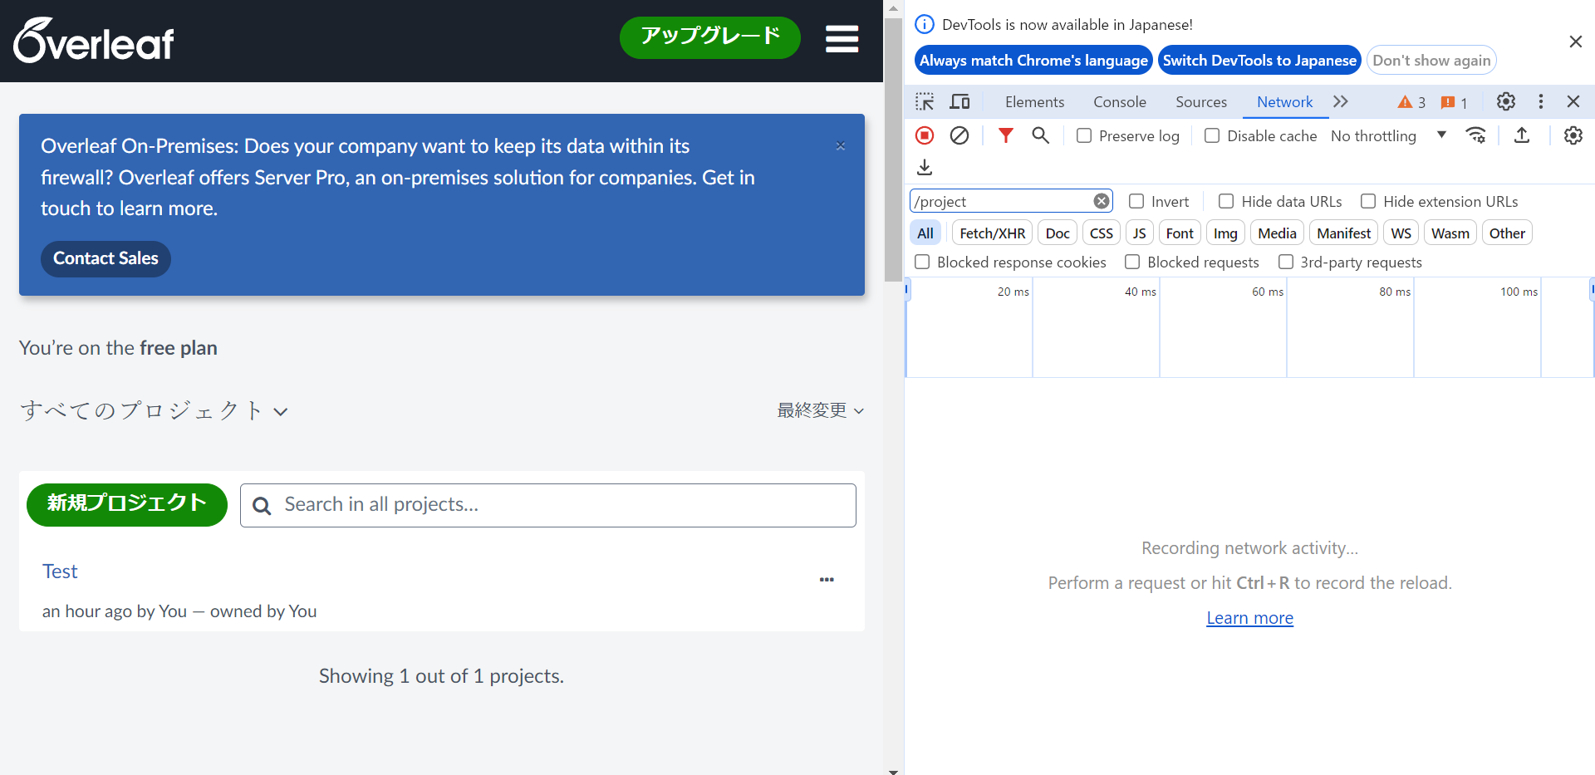
Task: Check Blocked response cookies
Action: [x=922, y=262]
